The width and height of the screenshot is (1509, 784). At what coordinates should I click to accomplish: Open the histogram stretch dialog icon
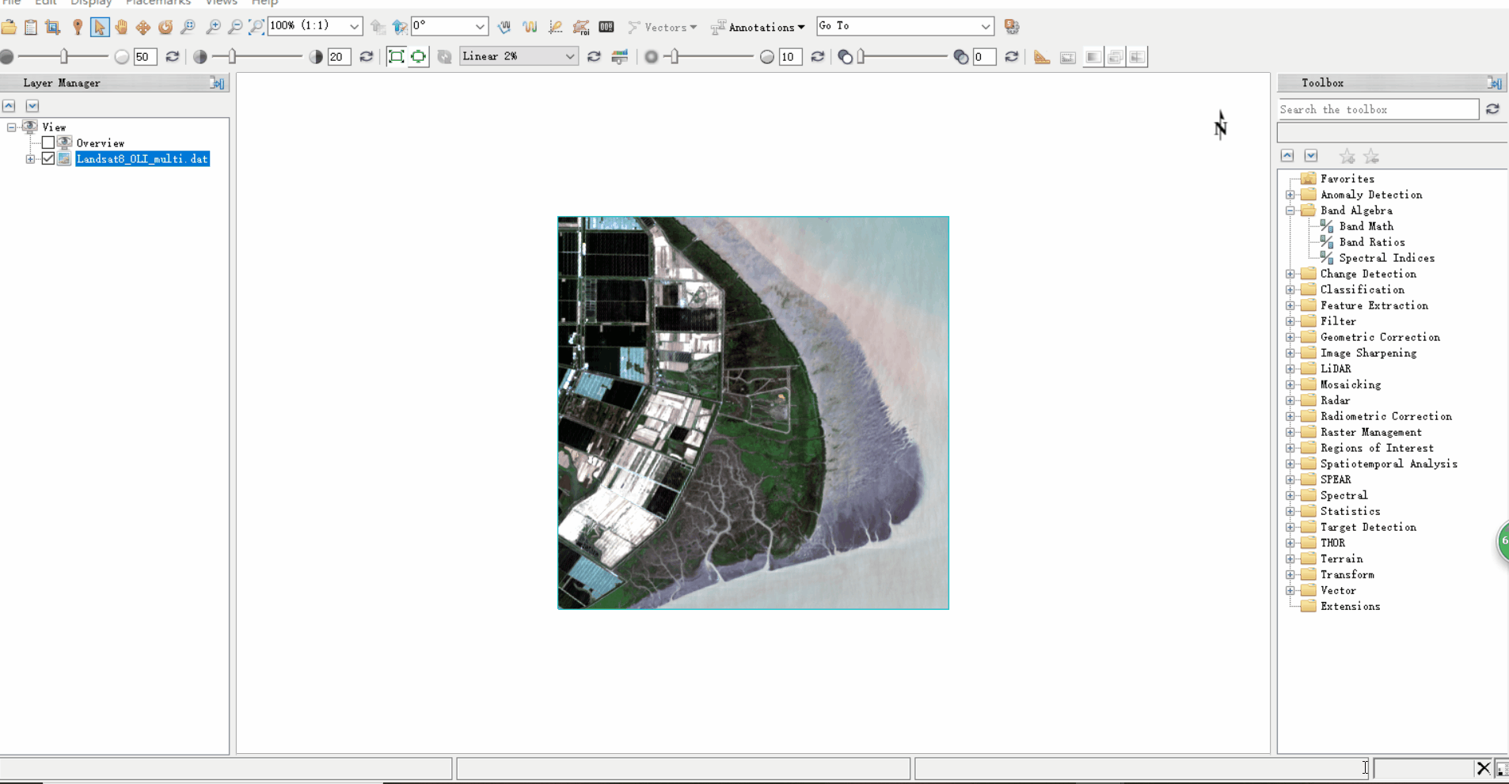[619, 57]
